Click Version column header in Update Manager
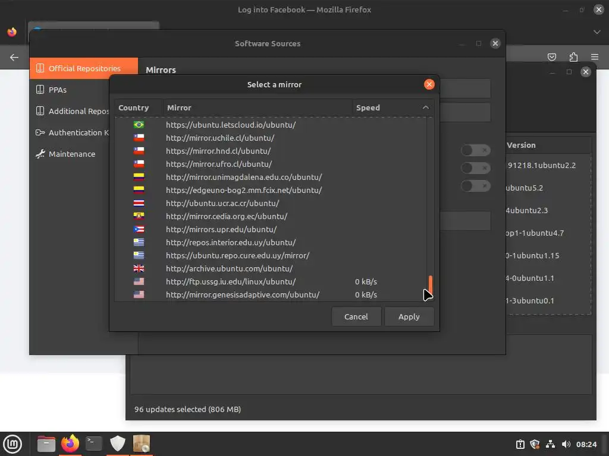The image size is (609, 456). click(x=548, y=145)
